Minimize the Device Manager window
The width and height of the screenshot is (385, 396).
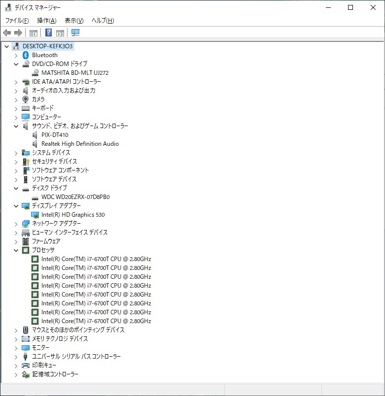[328, 7]
